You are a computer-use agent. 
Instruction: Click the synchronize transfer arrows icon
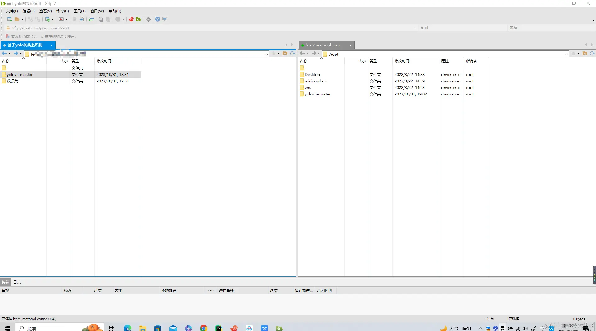[x=91, y=19]
